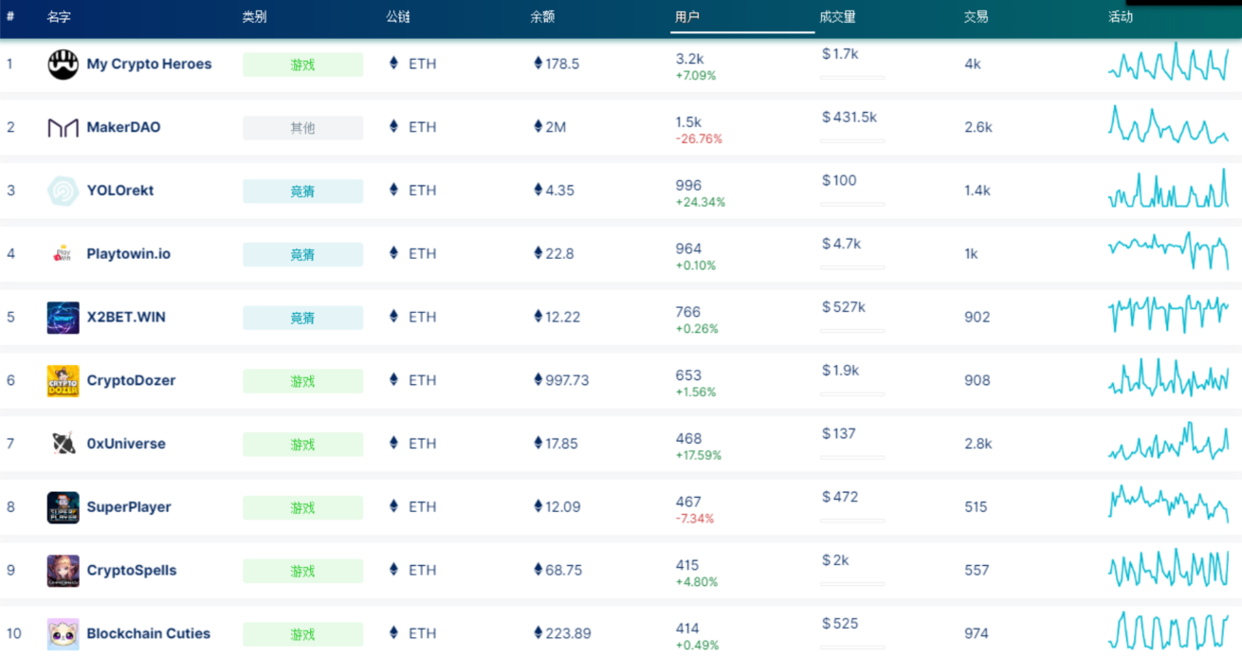
Task: Click the Blockchain Cuties cat logo
Action: coord(64,634)
